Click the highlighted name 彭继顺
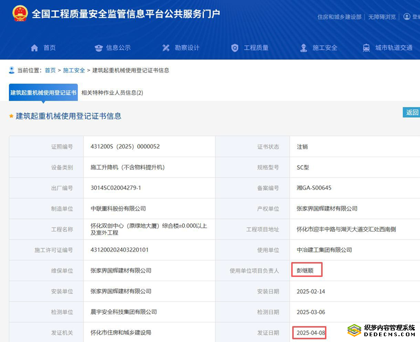 (x=307, y=271)
